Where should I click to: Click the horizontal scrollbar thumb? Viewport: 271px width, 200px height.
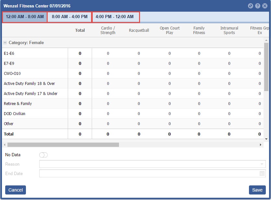63,145
